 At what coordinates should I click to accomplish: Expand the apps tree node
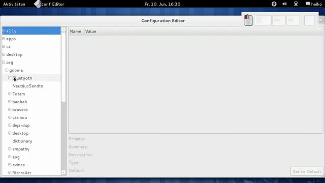point(4,39)
